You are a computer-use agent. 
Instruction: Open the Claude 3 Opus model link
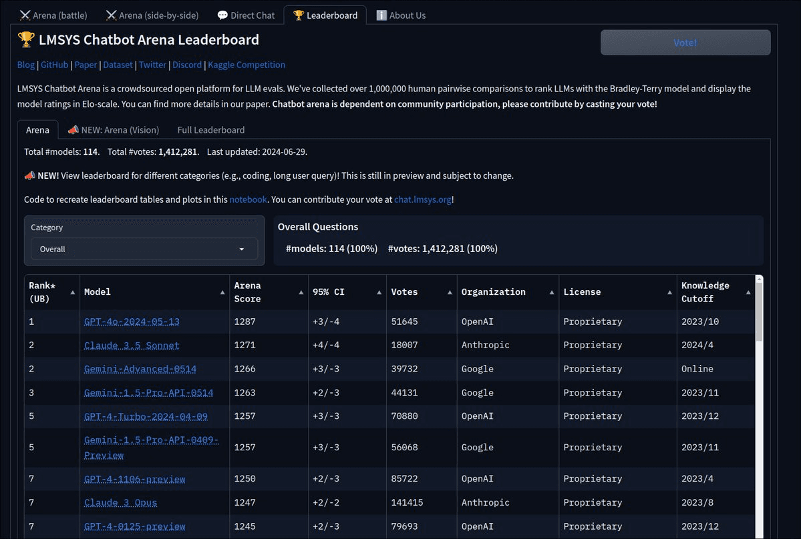click(120, 502)
